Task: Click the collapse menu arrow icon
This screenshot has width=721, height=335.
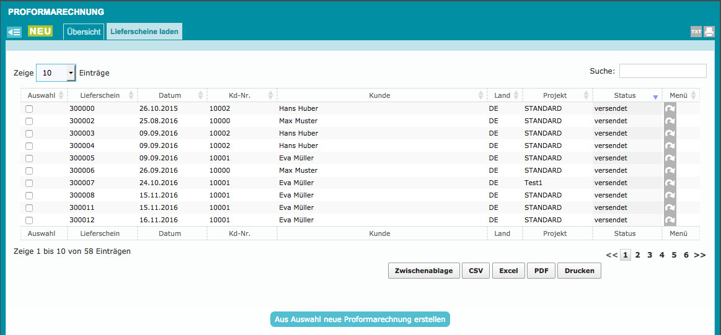Action: 14,32
